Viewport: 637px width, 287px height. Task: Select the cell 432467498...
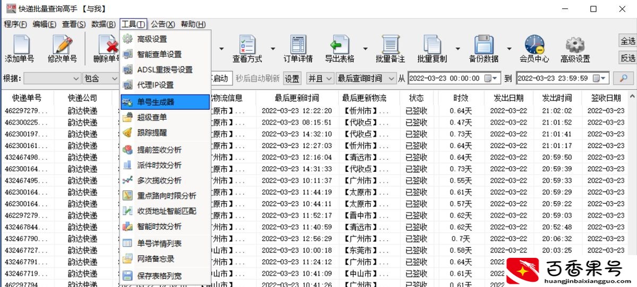tap(26, 157)
